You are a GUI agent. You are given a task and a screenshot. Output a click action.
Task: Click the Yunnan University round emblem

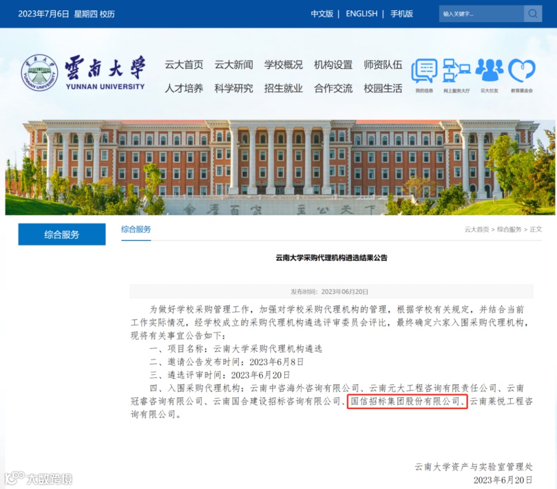39,73
